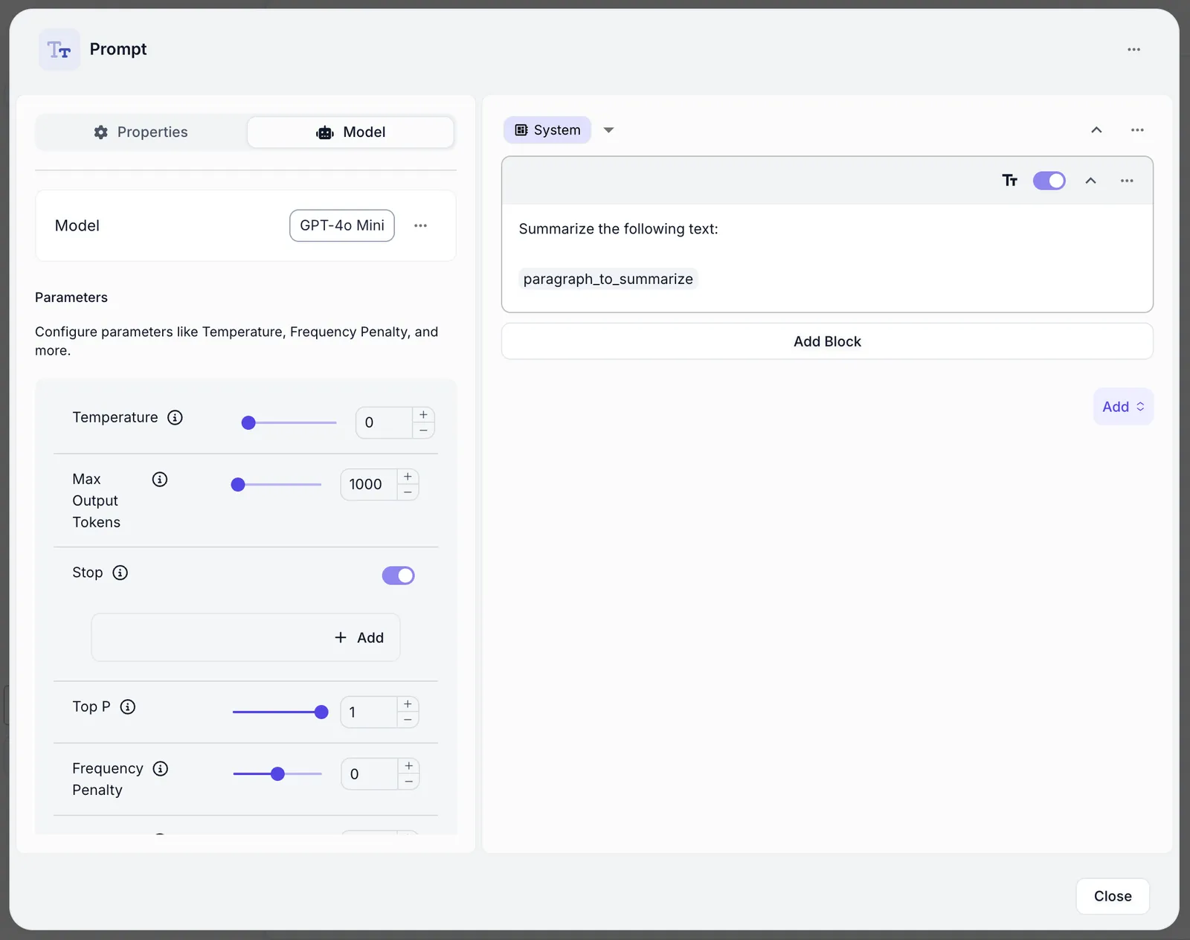This screenshot has width=1190, height=940.
Task: Decrease Frequency Penalty with minus stepper
Action: click(x=408, y=782)
